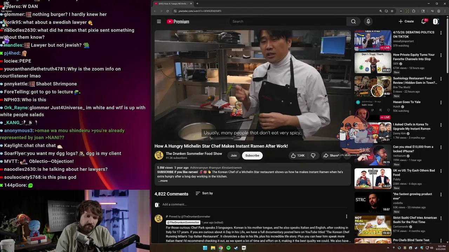Open the YouTube notifications bell
This screenshot has height=252, width=449.
coord(423,21)
